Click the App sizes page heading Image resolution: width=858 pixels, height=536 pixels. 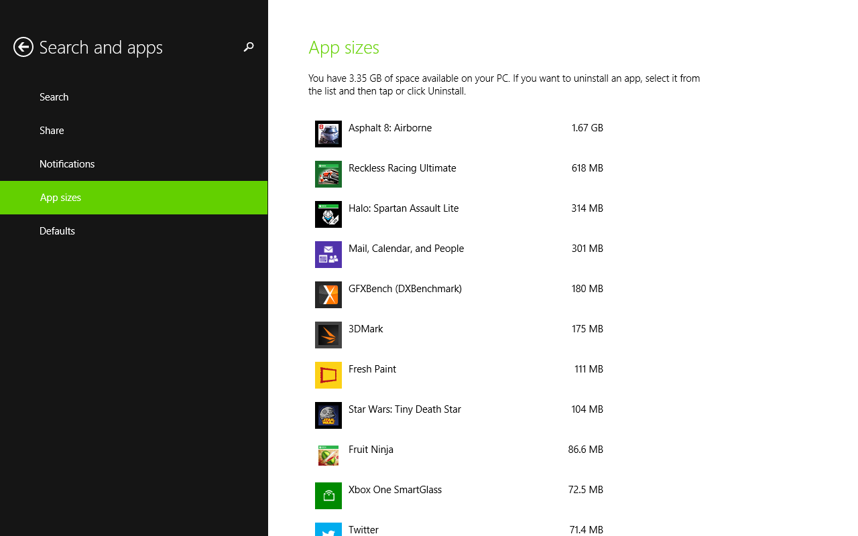click(344, 48)
